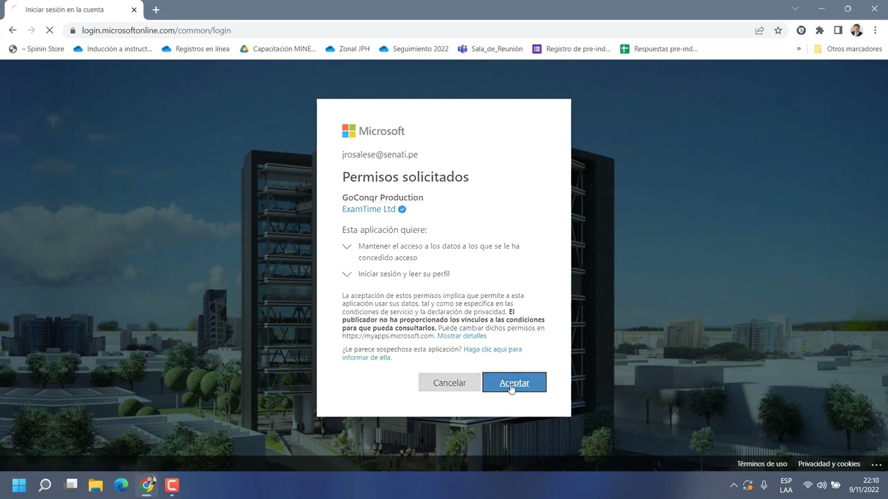The image size is (888, 499).
Task: Click the browser forward arrow
Action: (x=31, y=30)
